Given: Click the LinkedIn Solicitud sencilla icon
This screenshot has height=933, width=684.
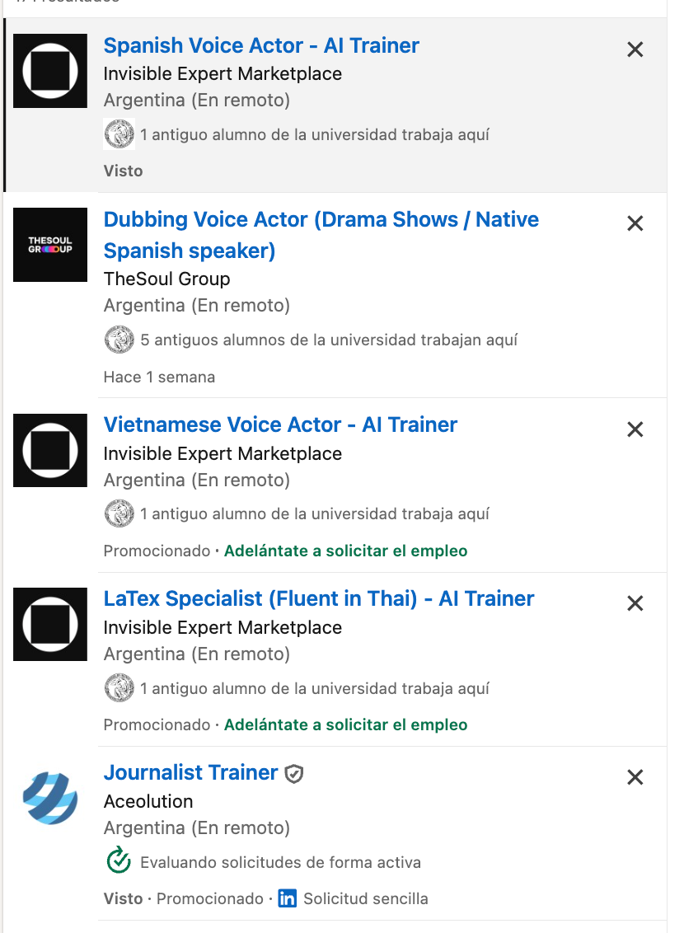Looking at the screenshot, I should [x=288, y=898].
